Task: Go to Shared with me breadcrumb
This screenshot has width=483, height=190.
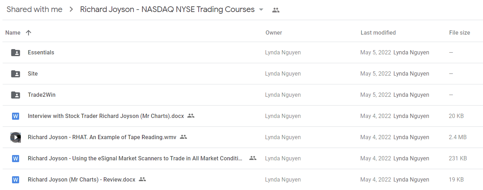Action: [34, 10]
